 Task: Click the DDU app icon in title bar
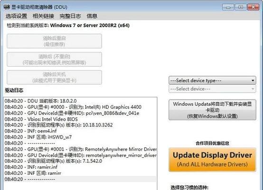tap(7, 7)
